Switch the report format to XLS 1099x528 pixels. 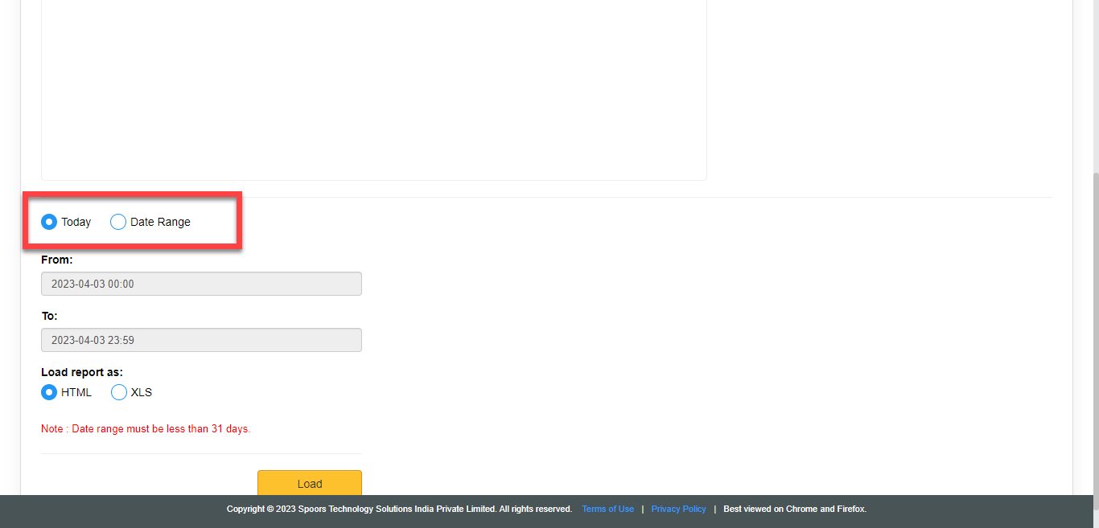(x=119, y=392)
